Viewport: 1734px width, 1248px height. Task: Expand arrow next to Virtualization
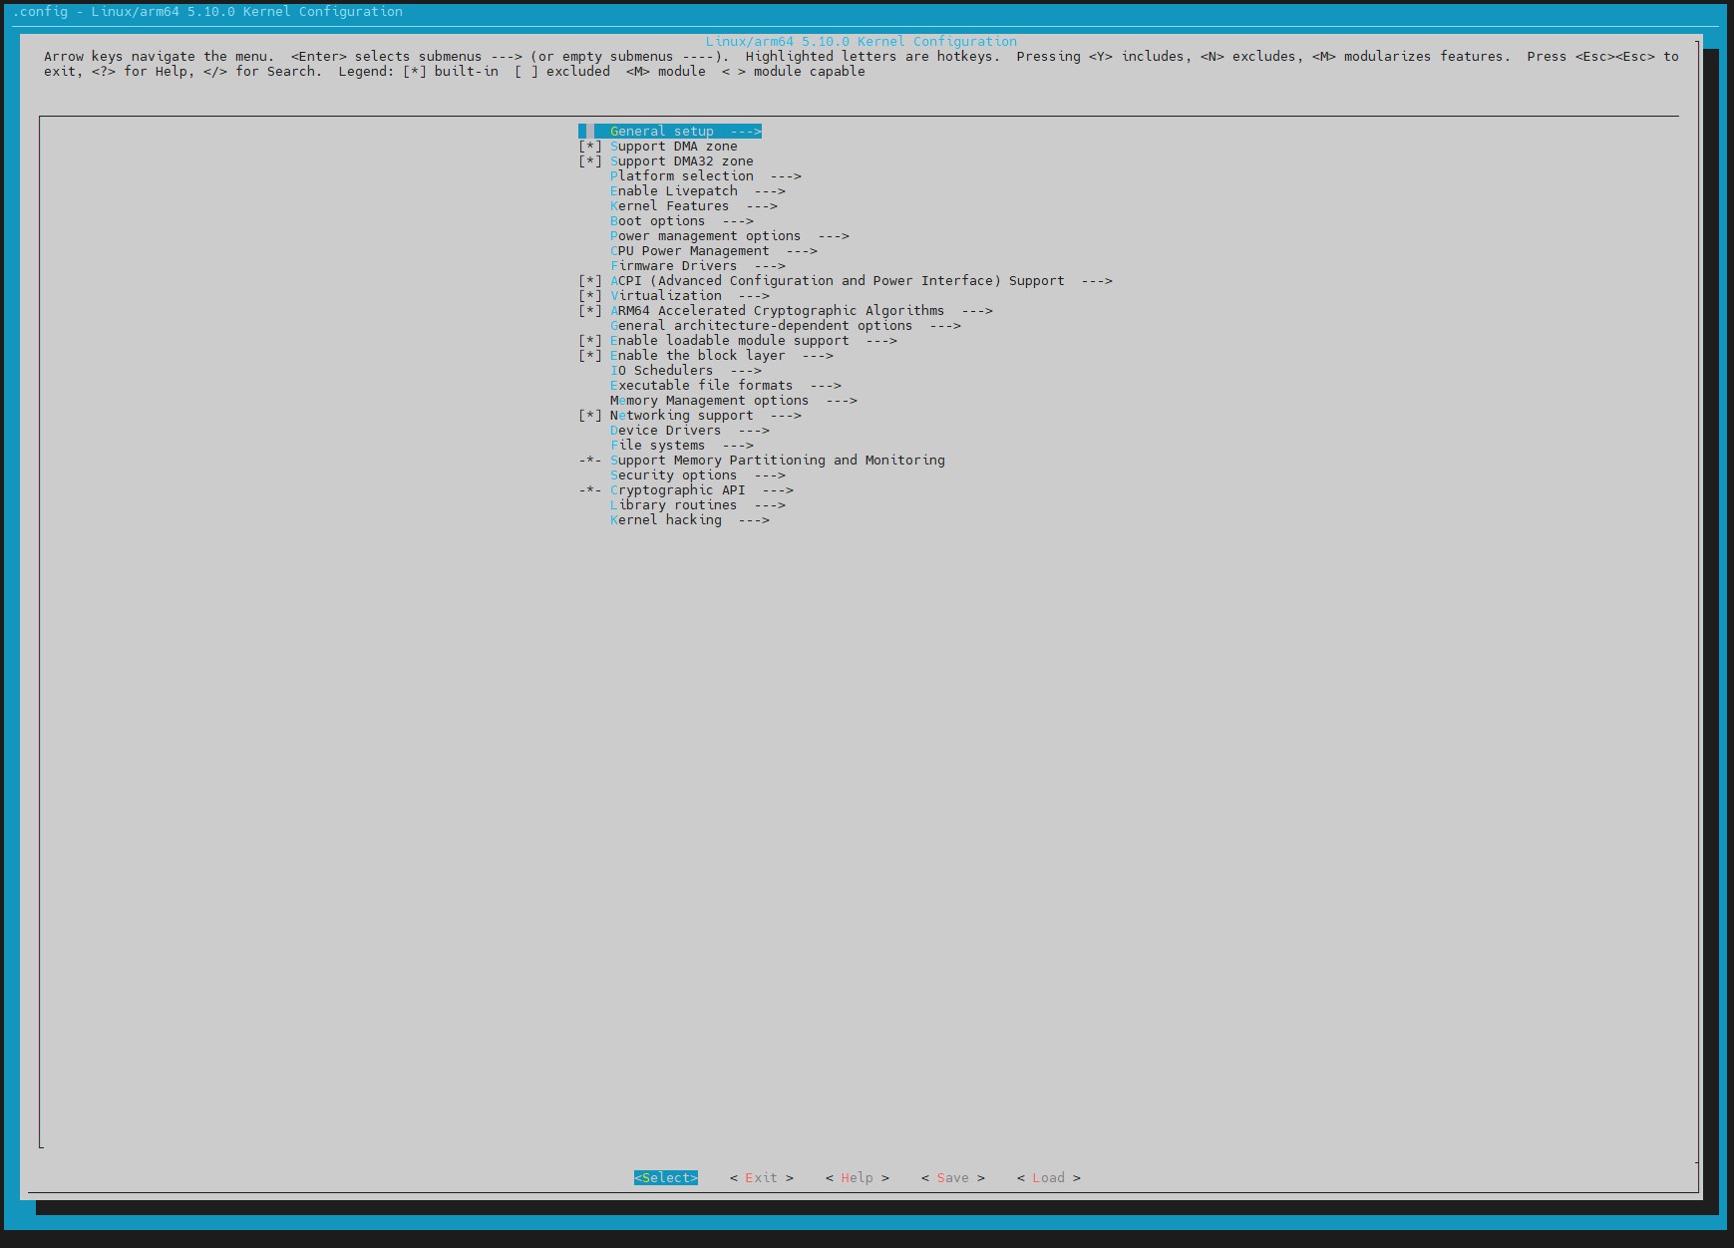754,296
